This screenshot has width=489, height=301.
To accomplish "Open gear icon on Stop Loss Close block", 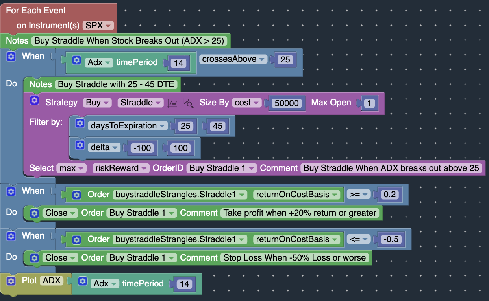I will 35,258.
